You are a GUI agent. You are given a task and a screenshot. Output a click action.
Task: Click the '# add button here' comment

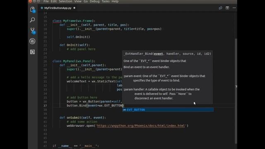[82, 98]
